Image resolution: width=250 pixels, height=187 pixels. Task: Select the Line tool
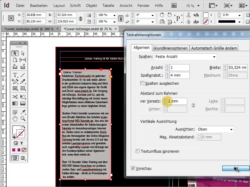click(23, 75)
